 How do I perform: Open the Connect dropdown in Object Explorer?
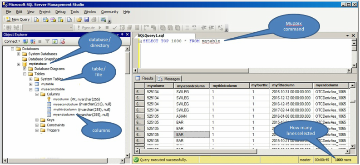[12, 41]
